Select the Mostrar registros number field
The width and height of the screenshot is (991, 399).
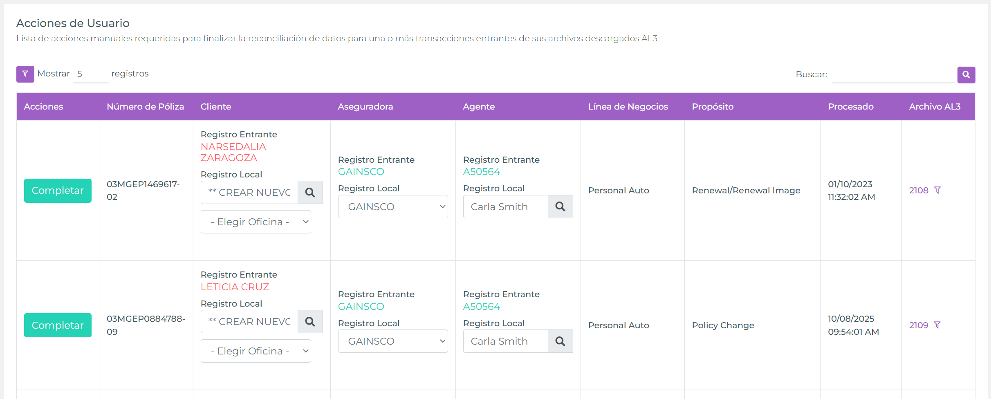click(x=90, y=74)
